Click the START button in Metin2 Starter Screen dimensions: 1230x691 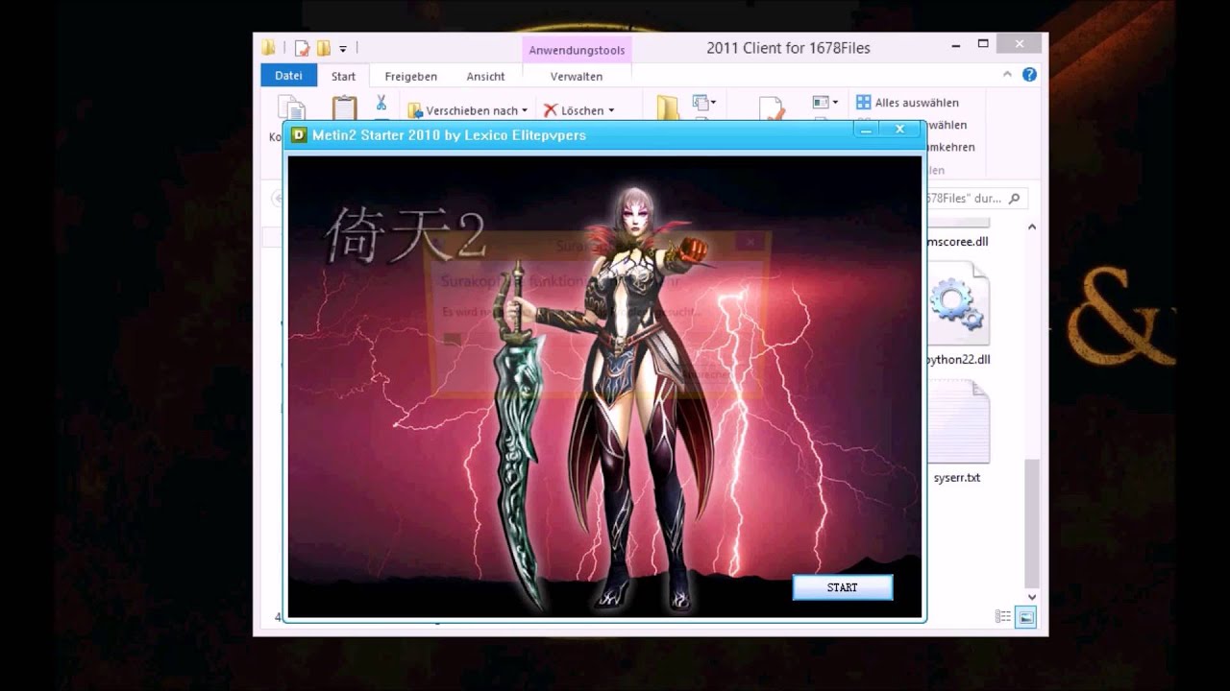point(843,587)
